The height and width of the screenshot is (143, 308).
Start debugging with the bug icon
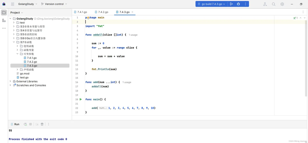coord(238,4)
